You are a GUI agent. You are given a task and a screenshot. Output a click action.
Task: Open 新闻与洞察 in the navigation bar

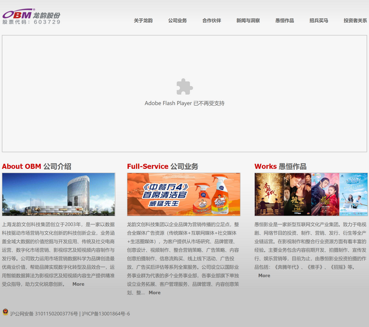coord(248,21)
